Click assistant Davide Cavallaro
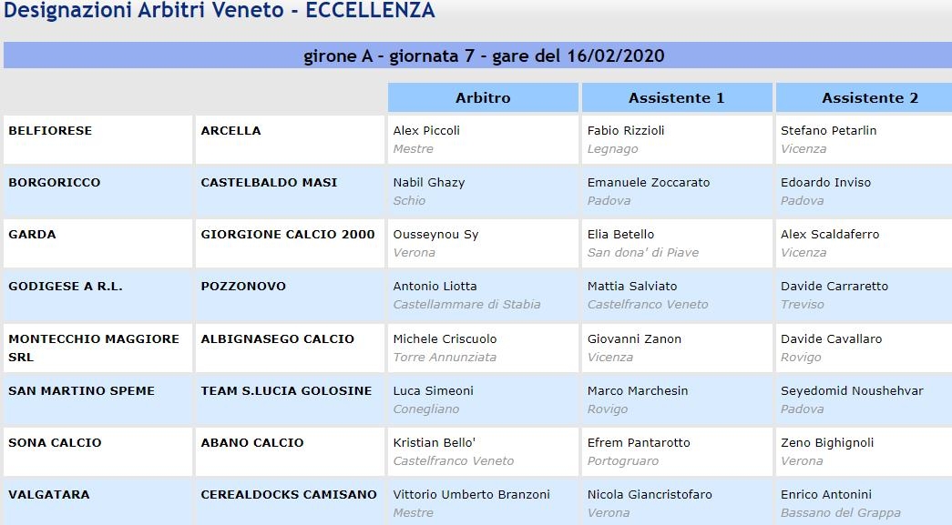Viewport: 952px width, 525px height. pos(831,338)
